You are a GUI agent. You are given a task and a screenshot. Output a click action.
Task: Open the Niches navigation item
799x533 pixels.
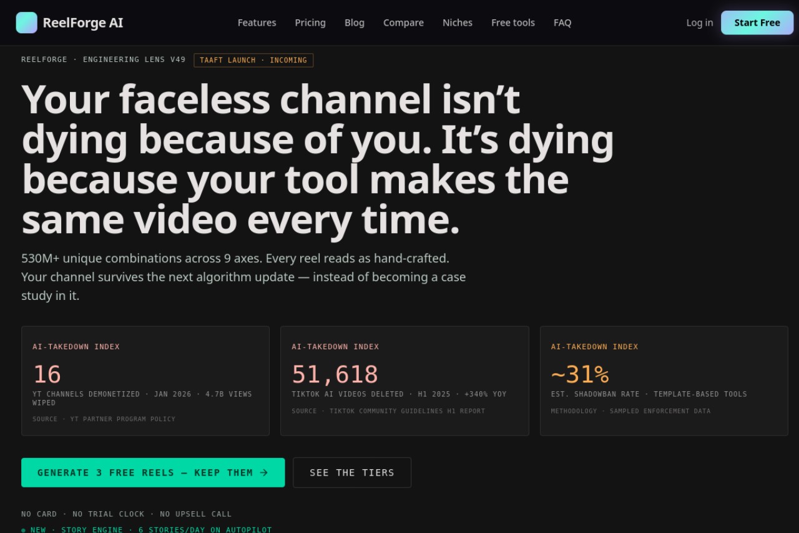[x=458, y=22]
